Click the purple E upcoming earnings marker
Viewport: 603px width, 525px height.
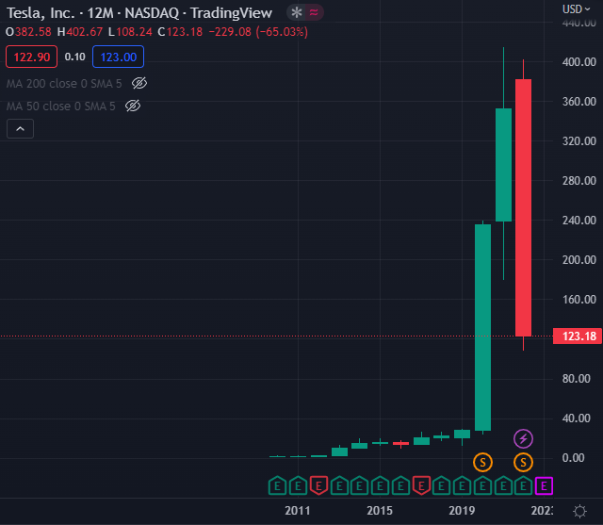[544, 485]
